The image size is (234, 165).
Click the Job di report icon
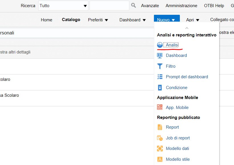pyautogui.click(x=160, y=138)
